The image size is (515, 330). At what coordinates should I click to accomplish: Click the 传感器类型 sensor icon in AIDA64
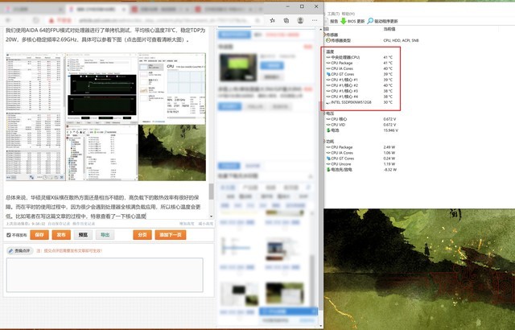[x=328, y=40]
